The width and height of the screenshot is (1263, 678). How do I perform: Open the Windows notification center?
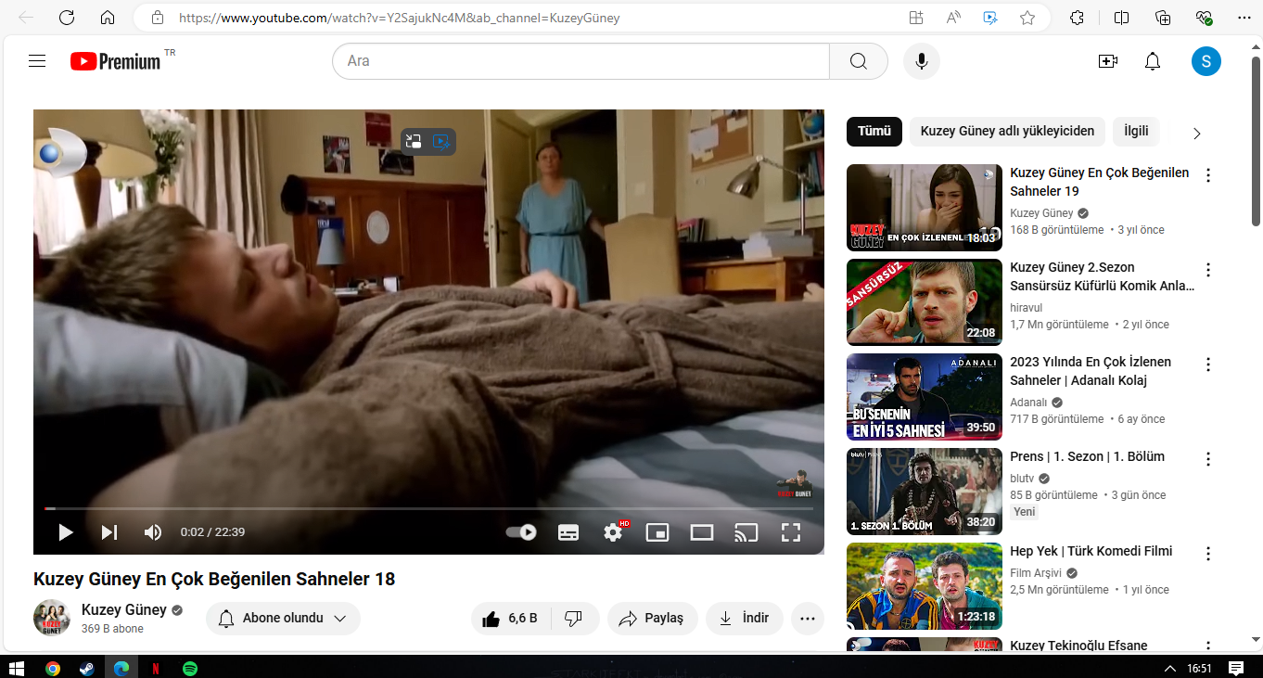point(1236,668)
